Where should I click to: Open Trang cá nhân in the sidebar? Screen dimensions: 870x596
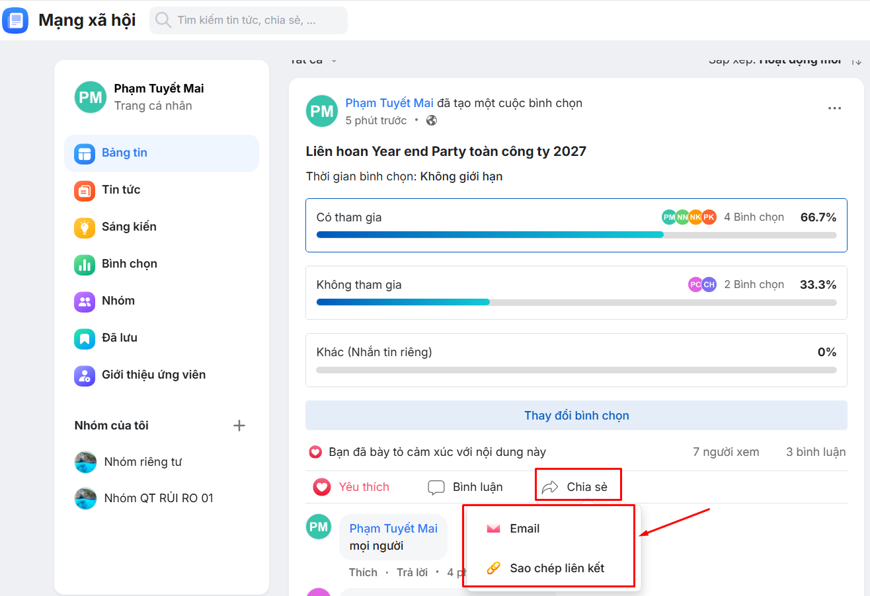tap(153, 106)
